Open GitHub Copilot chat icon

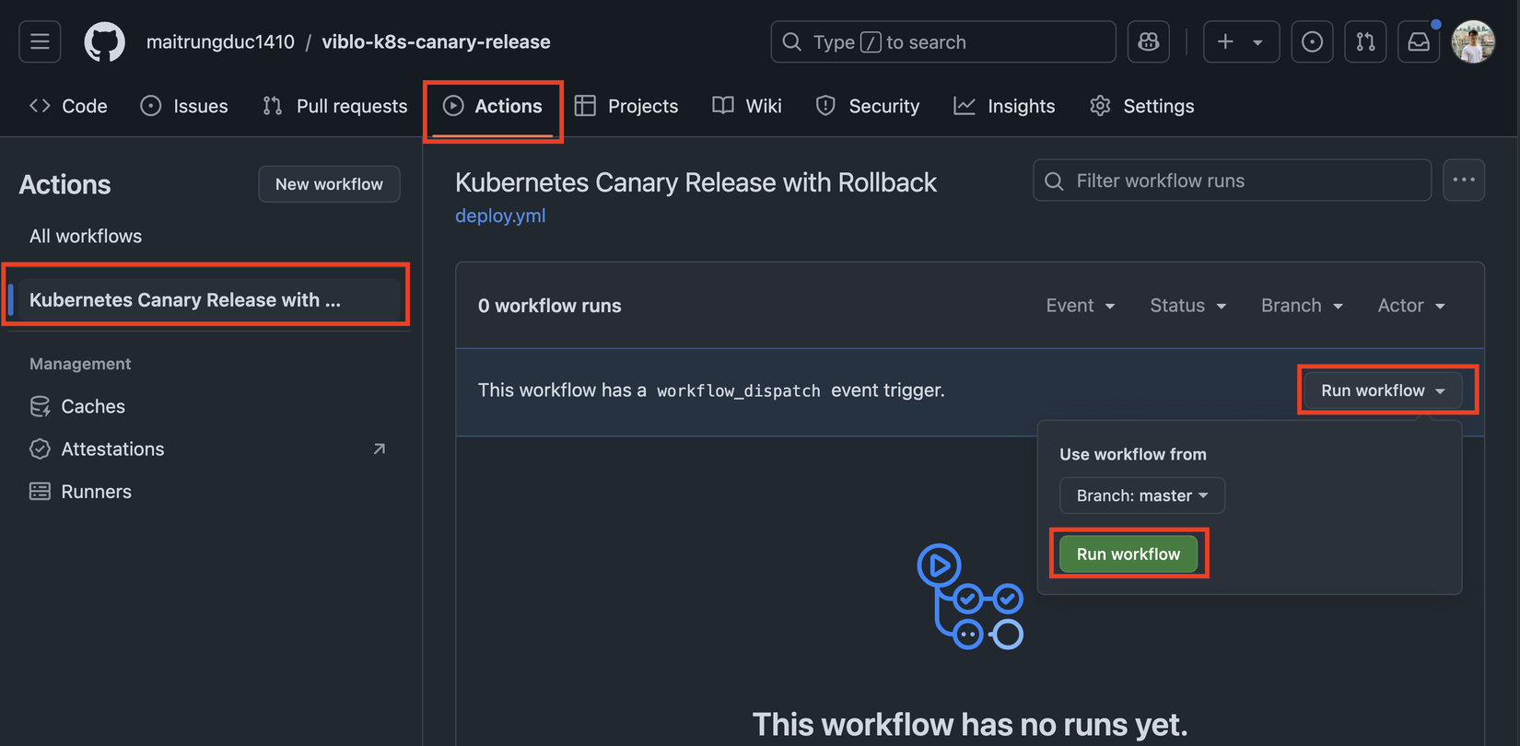(1148, 42)
